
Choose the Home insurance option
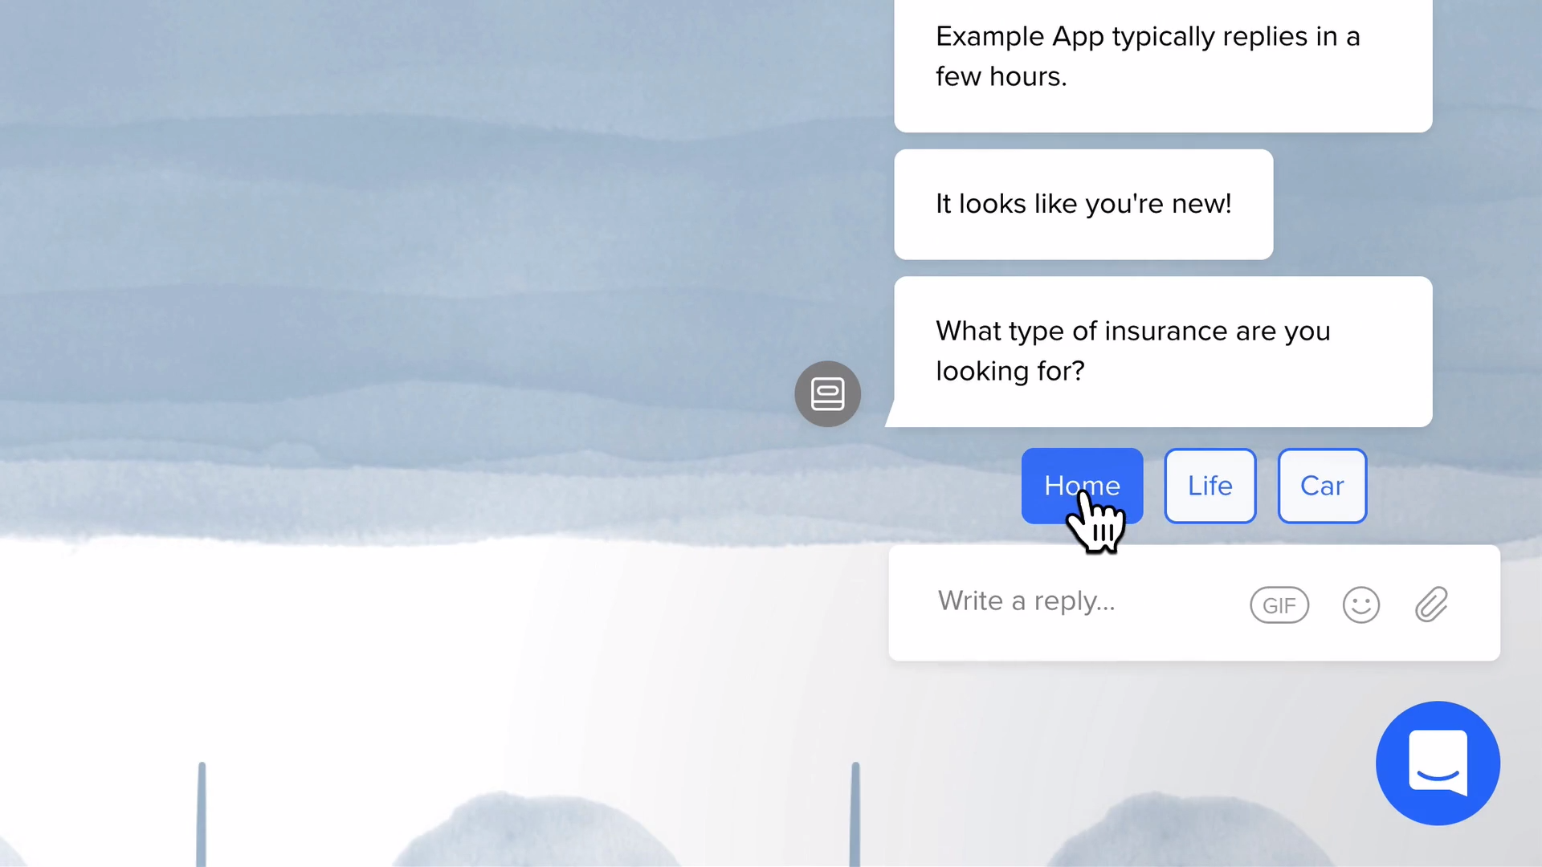pos(1082,486)
